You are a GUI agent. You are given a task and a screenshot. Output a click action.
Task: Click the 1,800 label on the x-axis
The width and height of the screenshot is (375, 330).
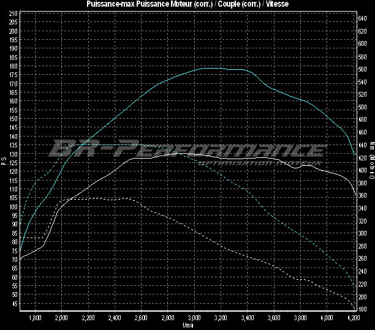pyautogui.click(x=35, y=318)
